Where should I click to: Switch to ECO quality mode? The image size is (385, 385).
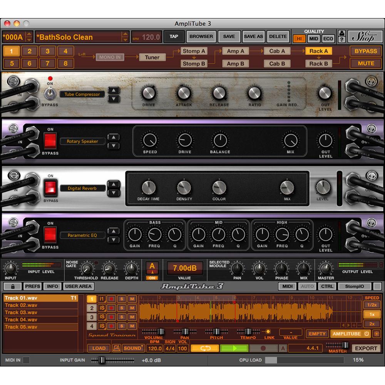pyautogui.click(x=328, y=38)
